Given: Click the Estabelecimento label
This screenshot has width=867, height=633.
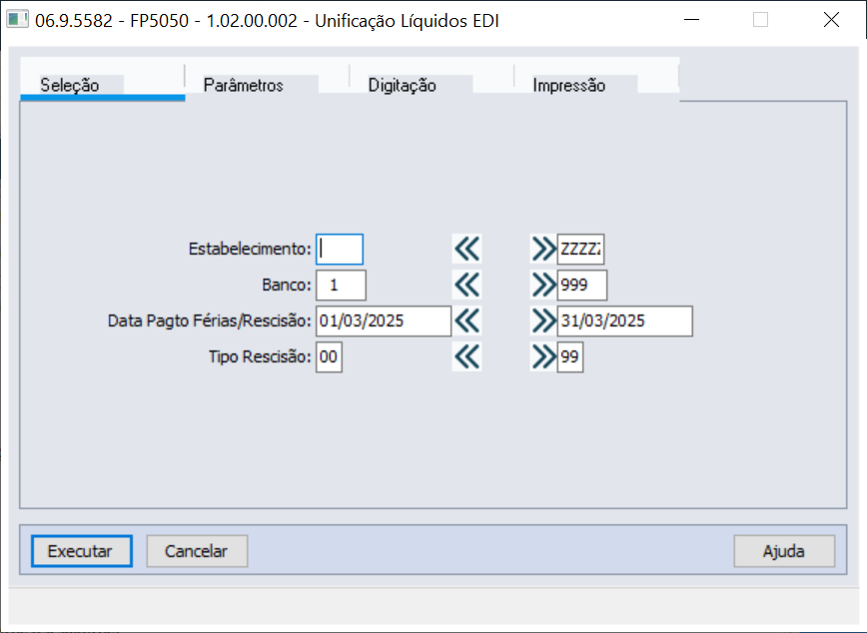Looking at the screenshot, I should (250, 249).
